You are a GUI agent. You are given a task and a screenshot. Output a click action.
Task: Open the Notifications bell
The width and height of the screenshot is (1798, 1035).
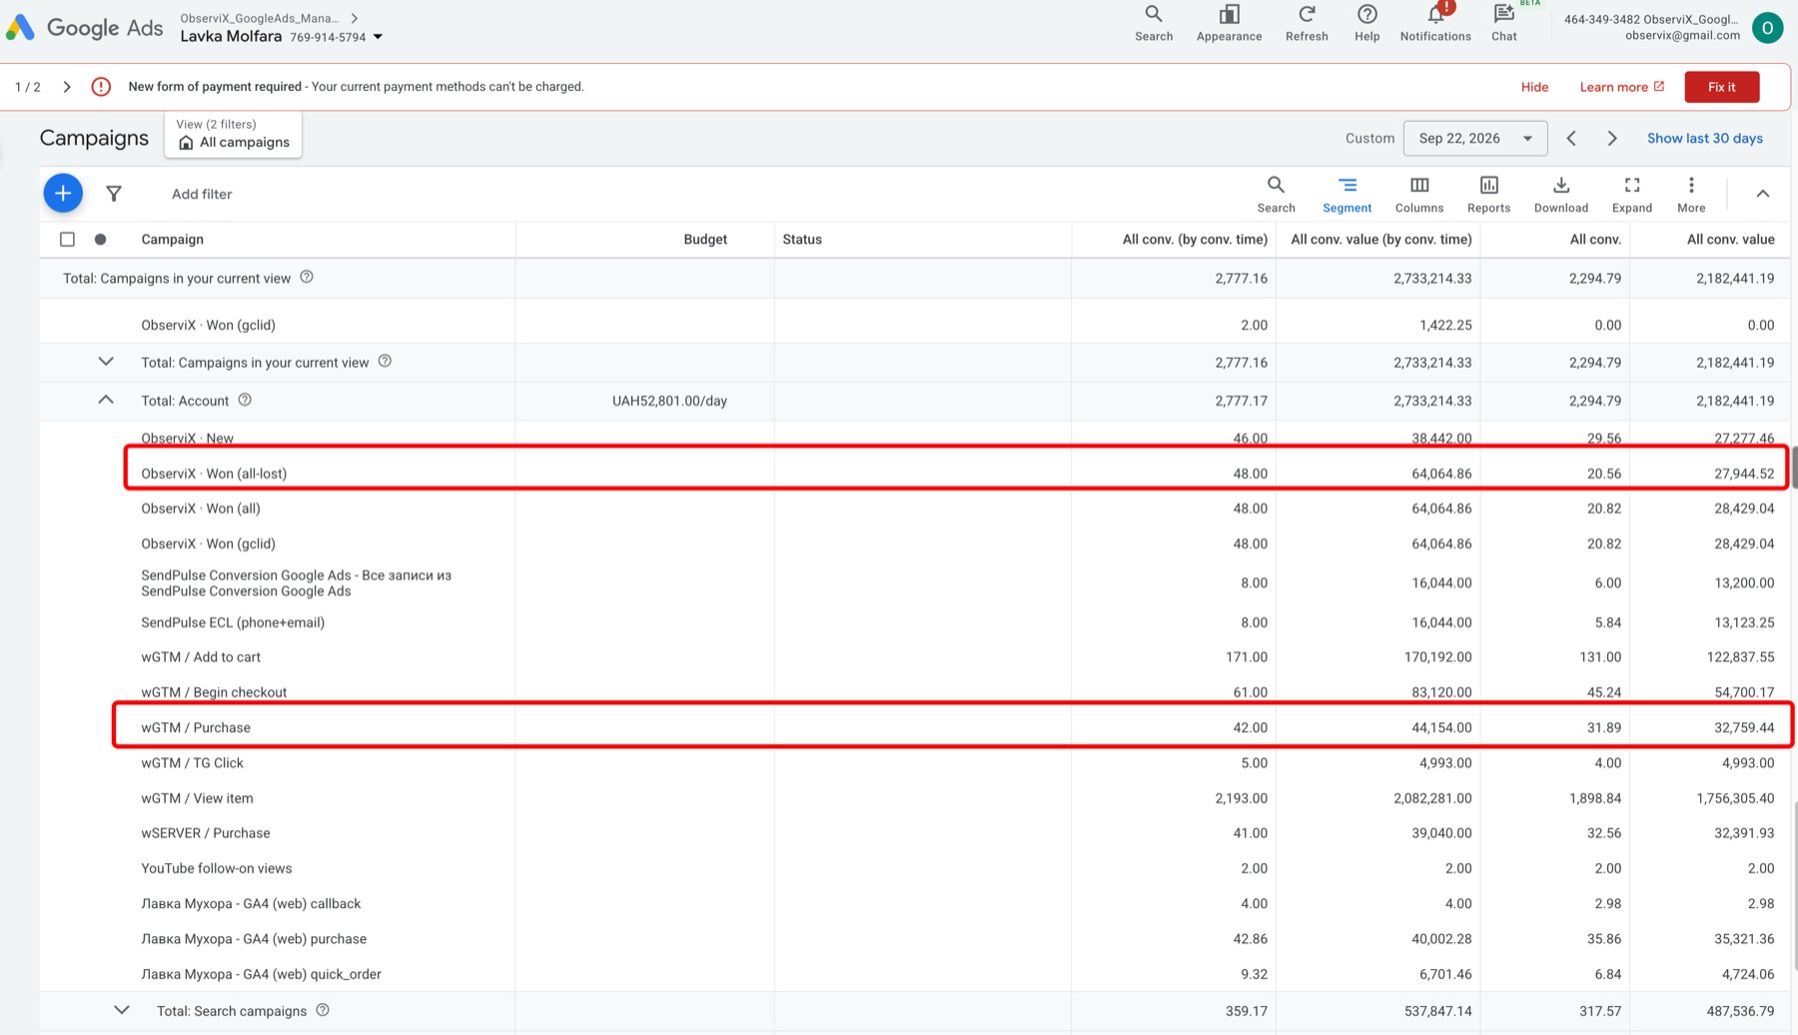1435,23
